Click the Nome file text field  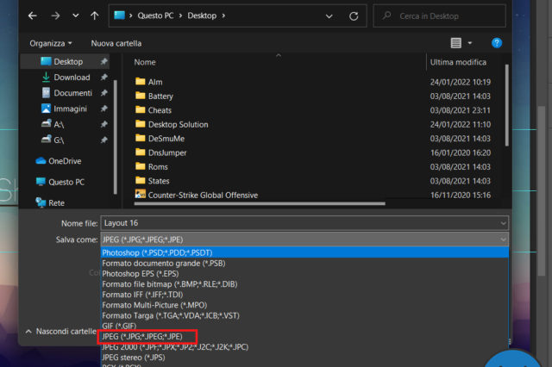(302, 223)
